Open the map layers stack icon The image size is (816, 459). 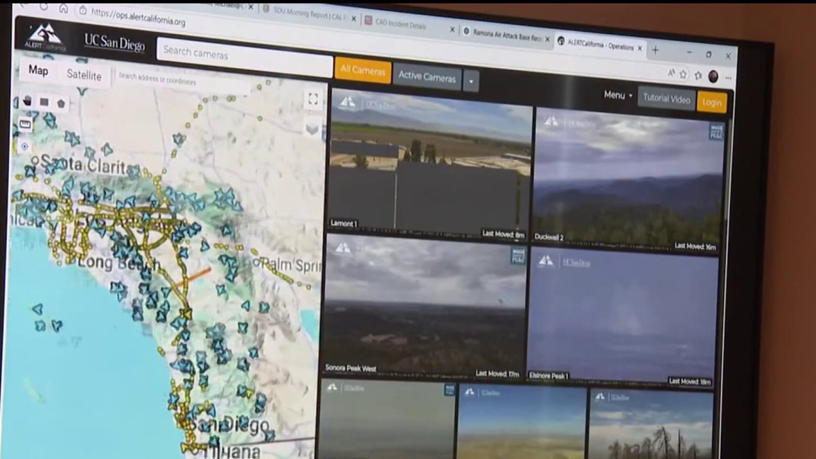pos(312,128)
